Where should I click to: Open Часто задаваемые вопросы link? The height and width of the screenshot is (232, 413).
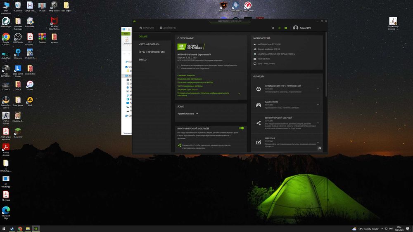(x=190, y=86)
